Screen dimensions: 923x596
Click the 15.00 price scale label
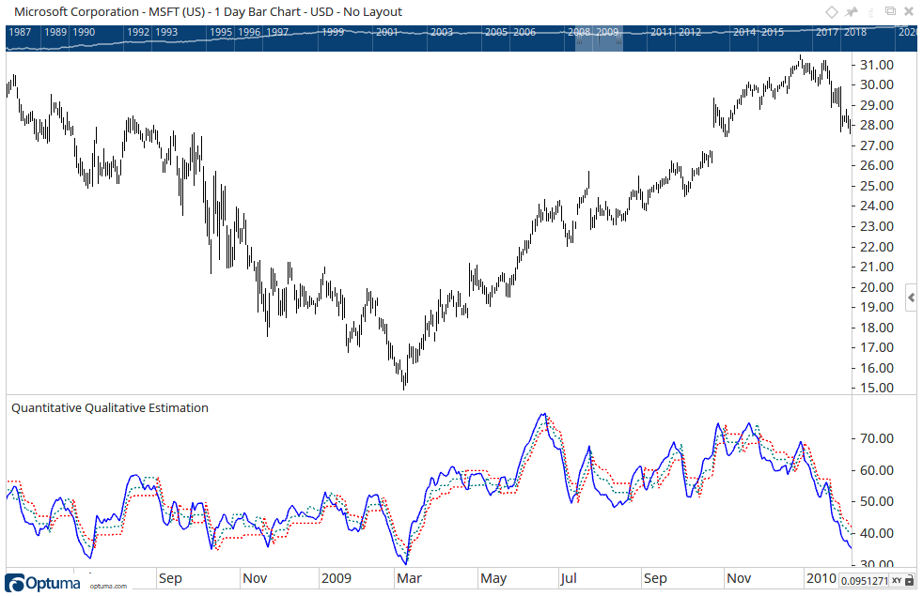tap(877, 388)
